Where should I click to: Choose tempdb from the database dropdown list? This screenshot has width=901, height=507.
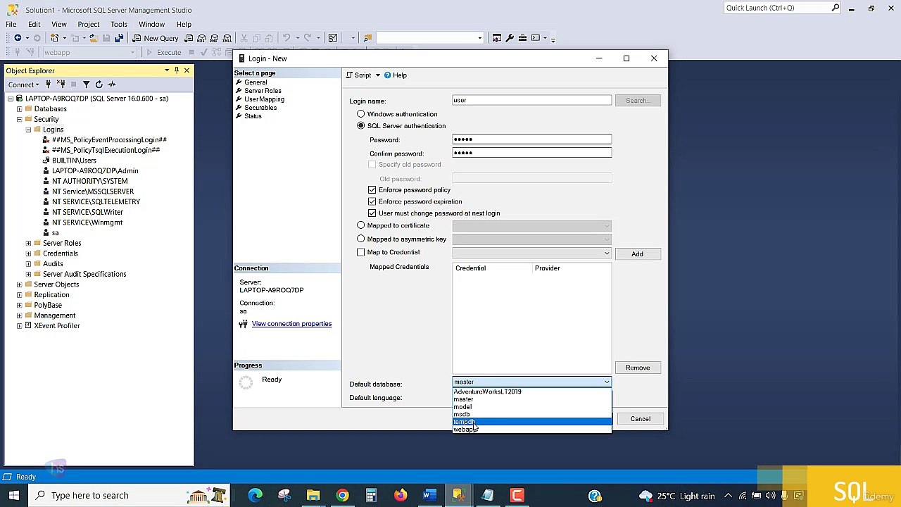click(x=532, y=422)
